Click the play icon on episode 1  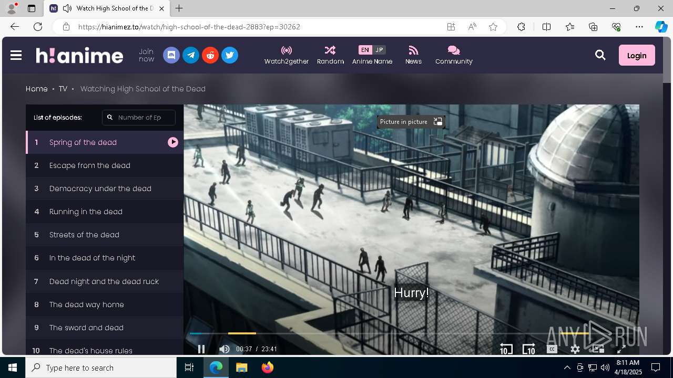click(173, 142)
